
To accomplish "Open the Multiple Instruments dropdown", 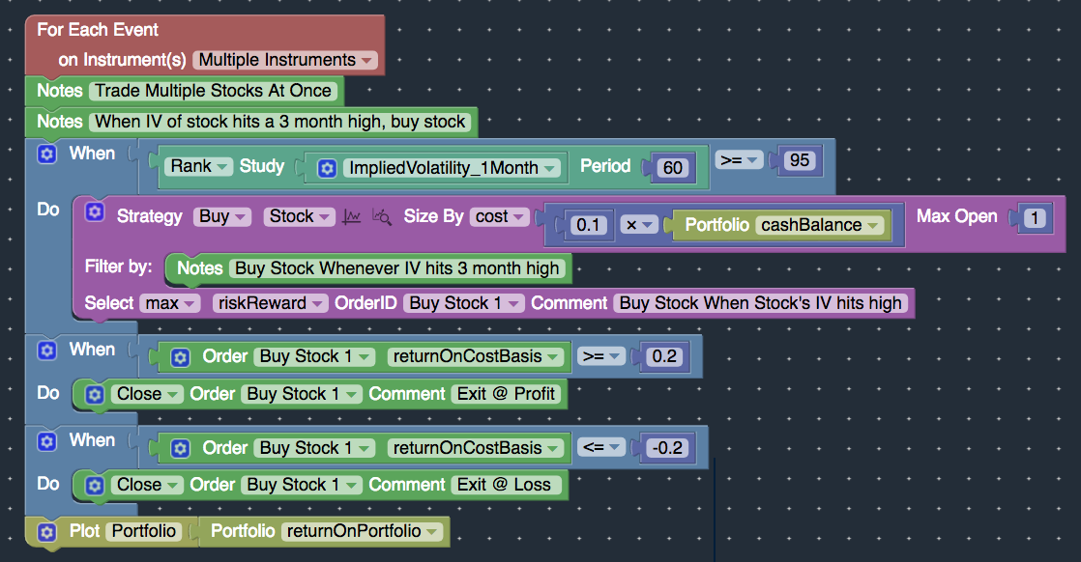I will (285, 60).
